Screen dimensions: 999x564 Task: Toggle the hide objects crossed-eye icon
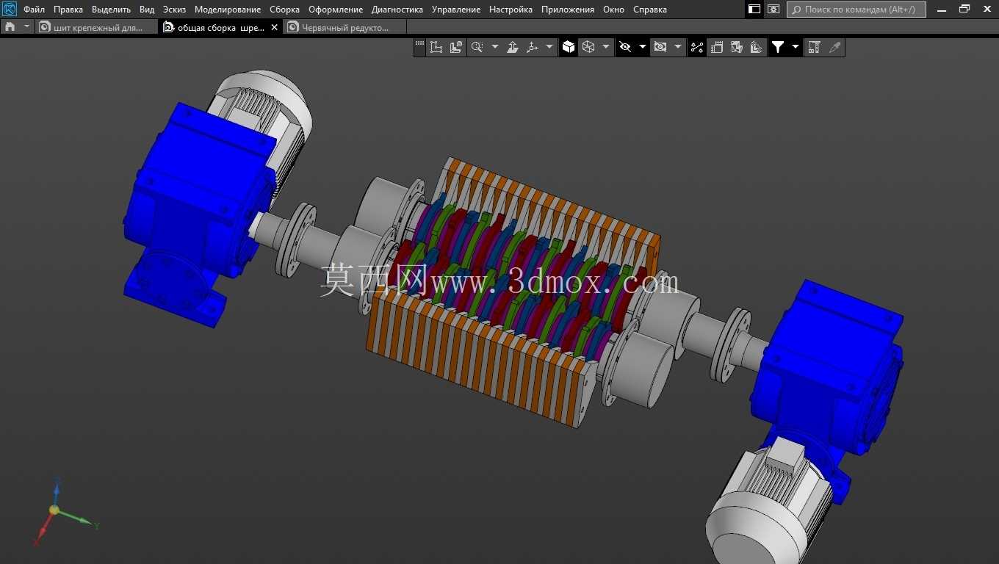[x=625, y=48]
